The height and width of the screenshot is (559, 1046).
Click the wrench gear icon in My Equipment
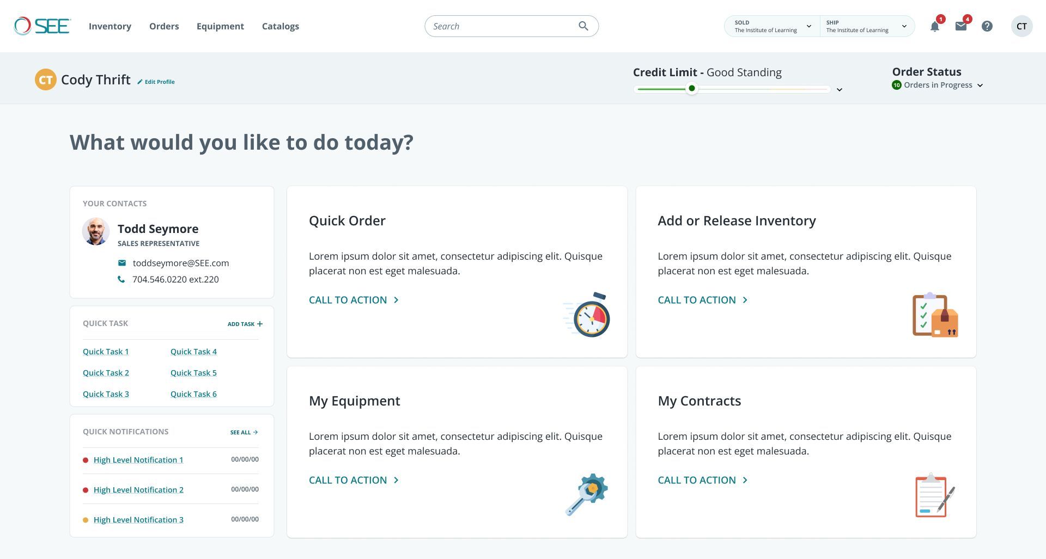tap(587, 494)
